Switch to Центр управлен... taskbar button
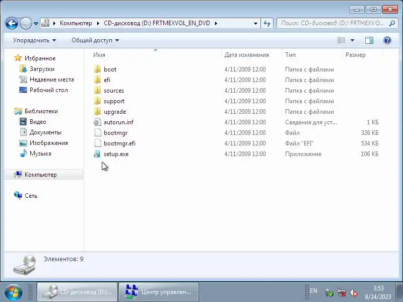Image resolution: width=403 pixels, height=302 pixels. (x=159, y=292)
